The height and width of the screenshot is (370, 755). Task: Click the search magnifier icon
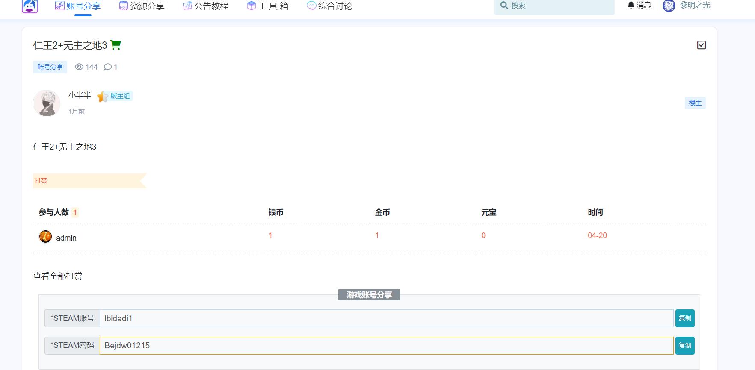point(504,6)
